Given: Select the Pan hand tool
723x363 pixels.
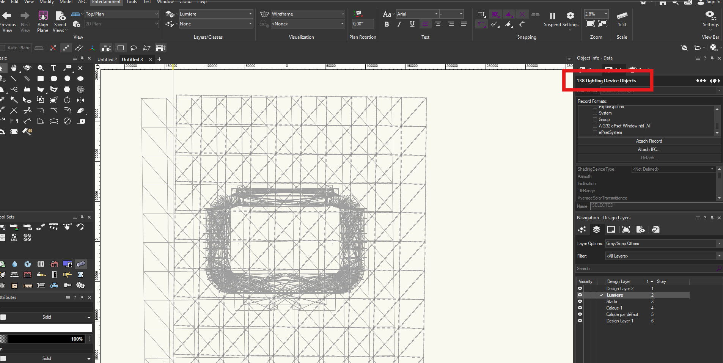Looking at the screenshot, I should pos(14,68).
